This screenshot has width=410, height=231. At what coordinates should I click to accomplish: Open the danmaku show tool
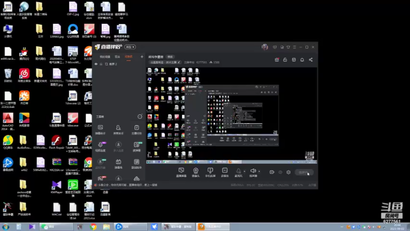click(x=118, y=164)
